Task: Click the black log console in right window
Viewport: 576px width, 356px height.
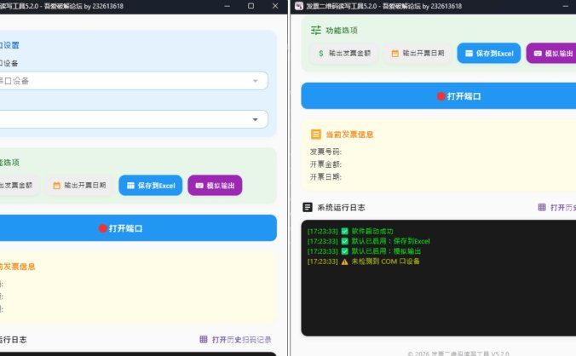Action: pos(439,278)
